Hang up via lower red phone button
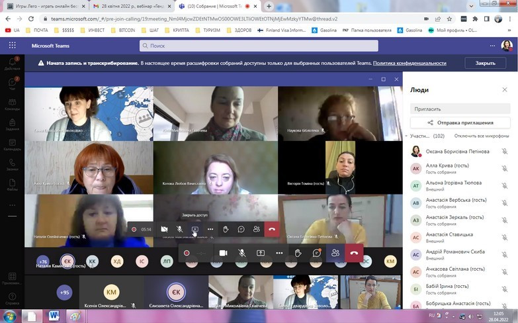This screenshot has height=323, width=518. pos(354,253)
